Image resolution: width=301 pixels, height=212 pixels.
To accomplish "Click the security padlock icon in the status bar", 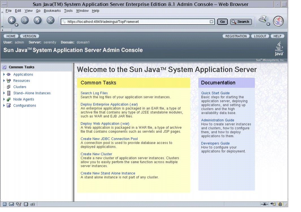I will click(x=280, y=204).
